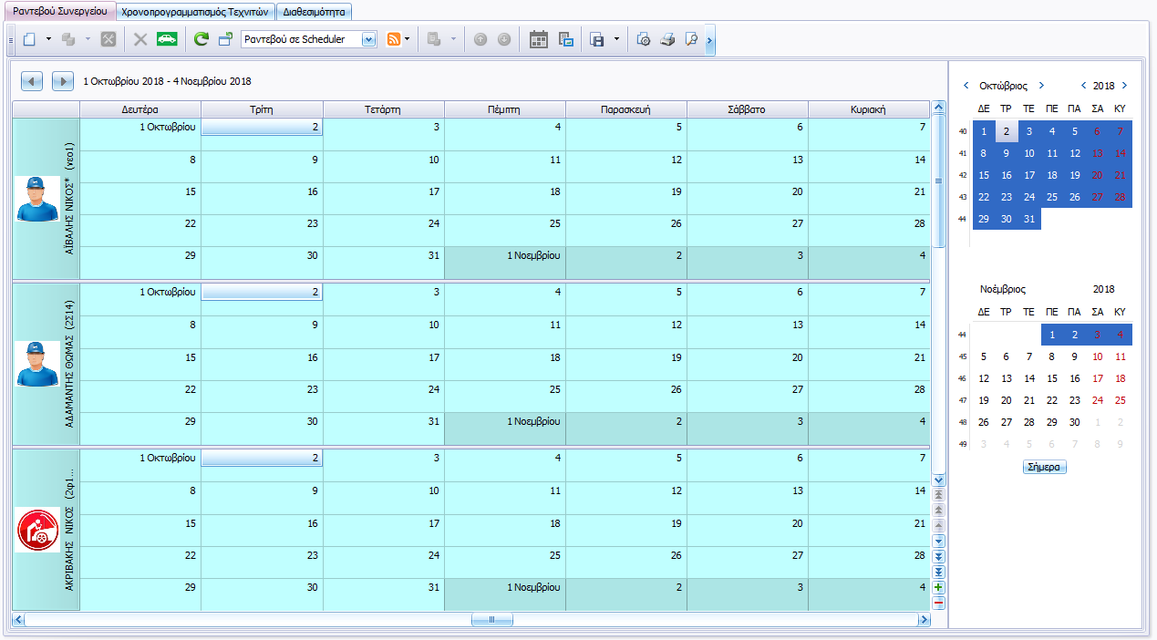Go to previous date range with left arrow
The image size is (1157, 640).
(x=32, y=81)
